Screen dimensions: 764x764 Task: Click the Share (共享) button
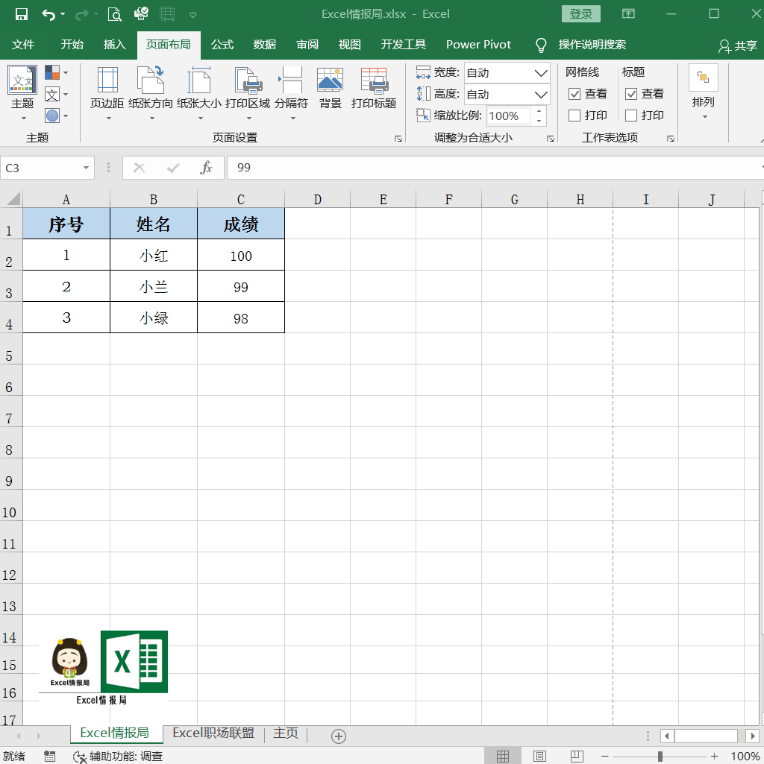738,45
